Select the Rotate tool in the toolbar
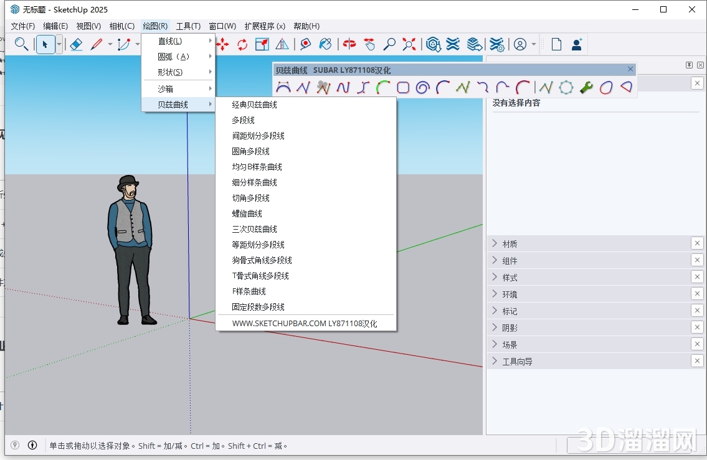 [x=242, y=44]
